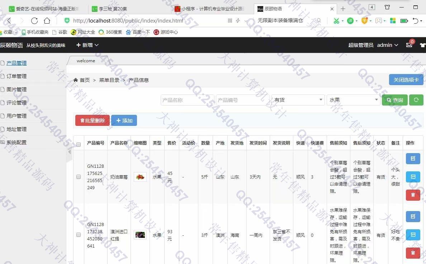Open 产品管理 in sidebar
The image size is (426, 264).
16,63
